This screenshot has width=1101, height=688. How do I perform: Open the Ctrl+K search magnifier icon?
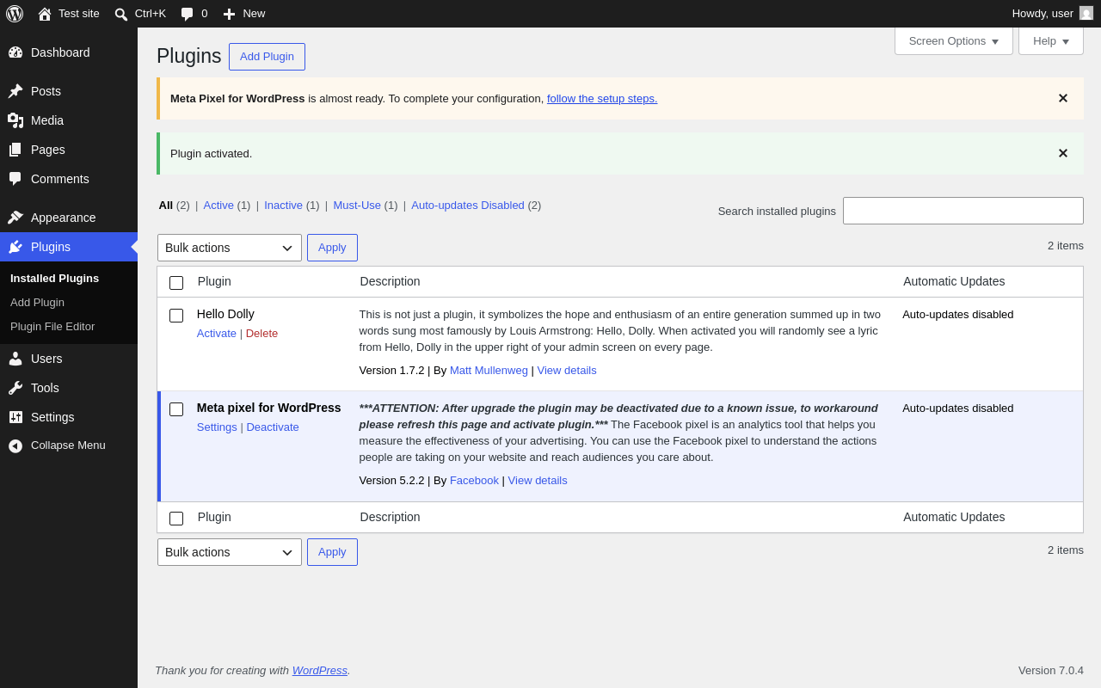(121, 14)
